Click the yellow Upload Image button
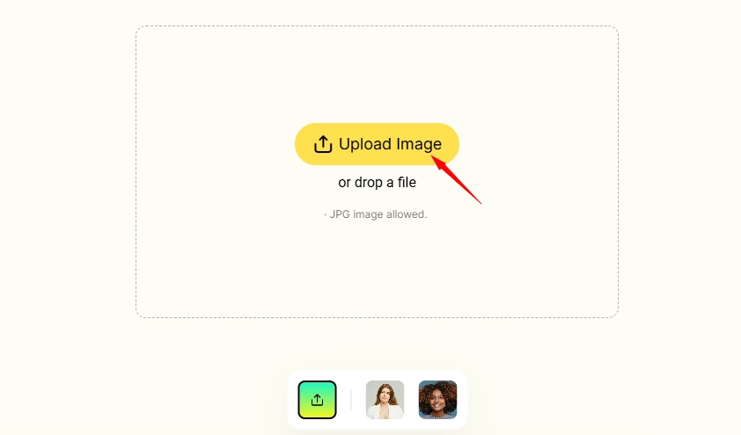Screen dimensions: 741x435 (377, 144)
